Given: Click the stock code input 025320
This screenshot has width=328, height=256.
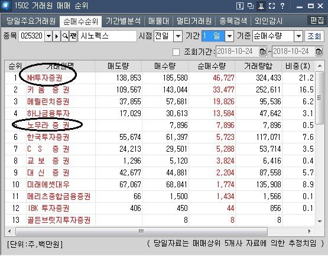Looking at the screenshot, I should [x=31, y=36].
